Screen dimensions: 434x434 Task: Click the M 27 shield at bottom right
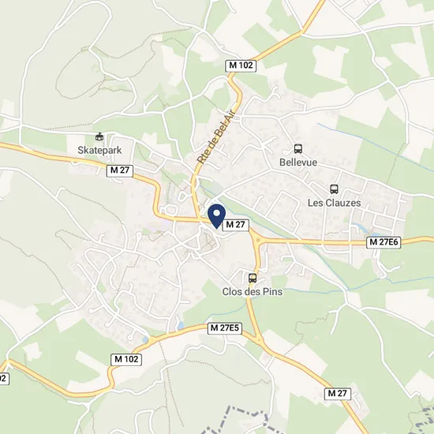pyautogui.click(x=338, y=393)
